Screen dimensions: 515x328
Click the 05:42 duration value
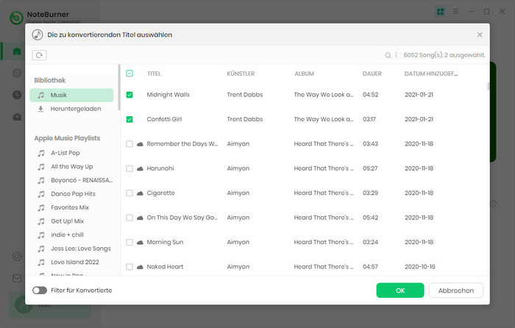[x=371, y=218]
